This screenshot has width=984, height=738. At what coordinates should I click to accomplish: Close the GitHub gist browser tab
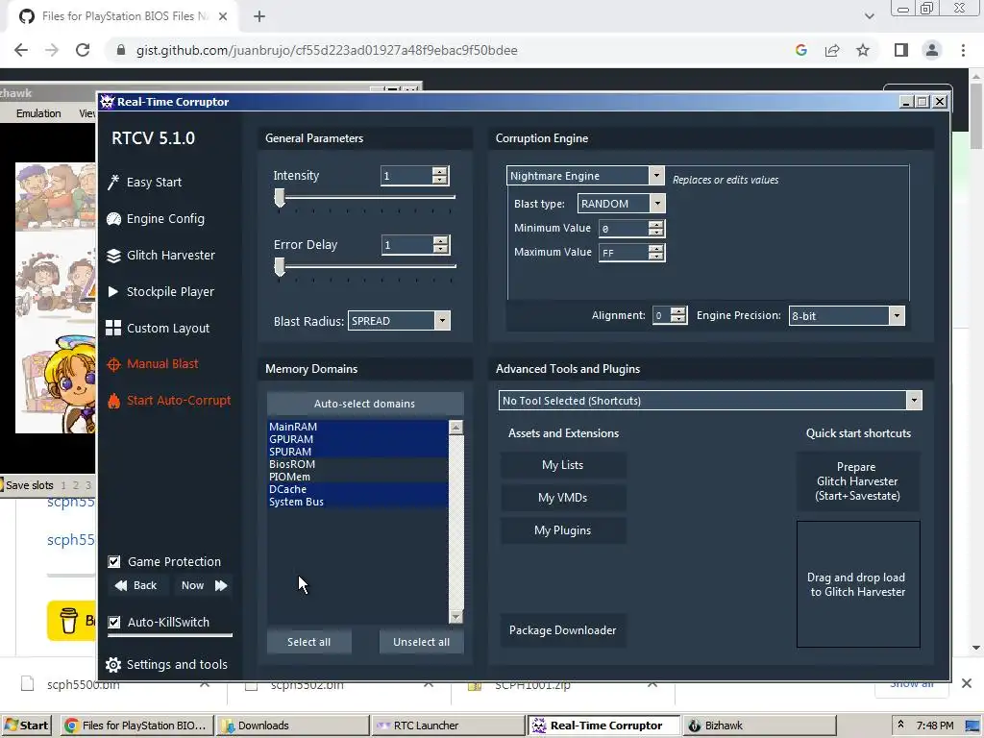point(223,16)
